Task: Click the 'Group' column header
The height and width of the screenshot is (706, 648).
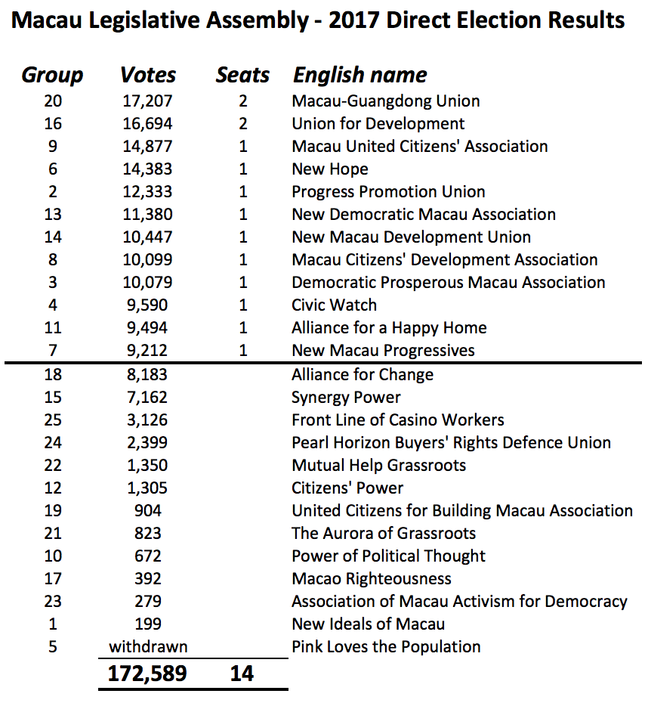Action: click(52, 76)
